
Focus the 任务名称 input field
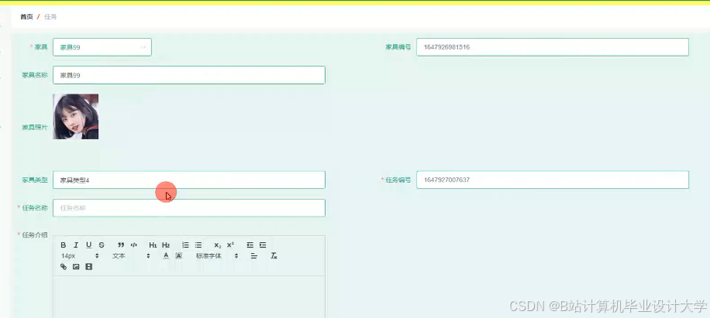click(x=189, y=208)
